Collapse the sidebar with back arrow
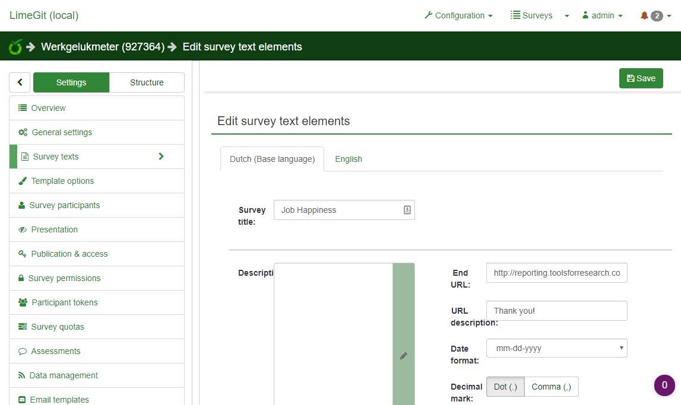This screenshot has width=681, height=405. coord(20,82)
